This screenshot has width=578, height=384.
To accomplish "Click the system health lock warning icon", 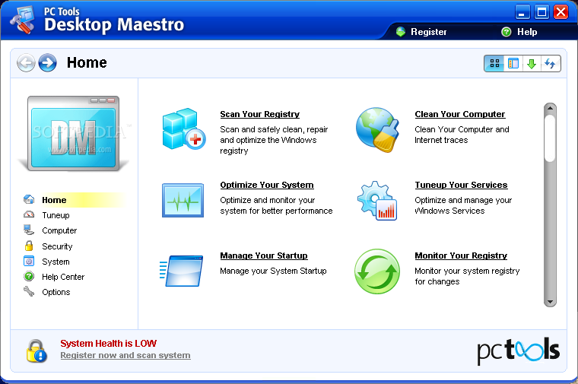I will click(x=37, y=351).
